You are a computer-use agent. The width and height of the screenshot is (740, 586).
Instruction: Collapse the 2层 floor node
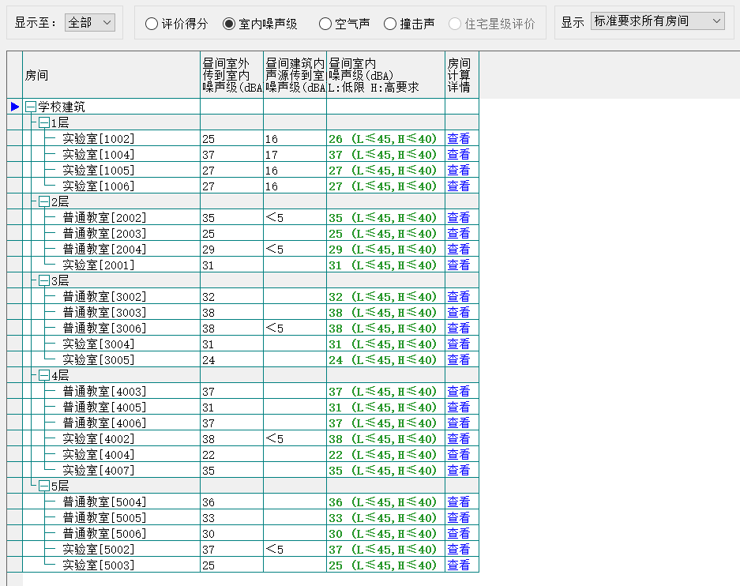pos(44,201)
